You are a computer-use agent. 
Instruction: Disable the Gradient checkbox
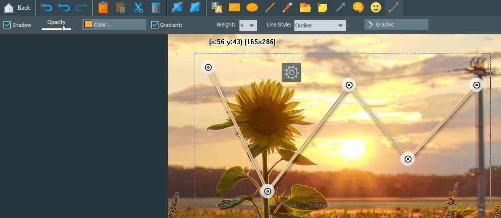click(x=155, y=24)
